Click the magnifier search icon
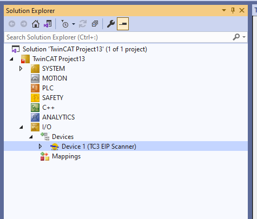The width and height of the screenshot is (257, 219). (236, 37)
